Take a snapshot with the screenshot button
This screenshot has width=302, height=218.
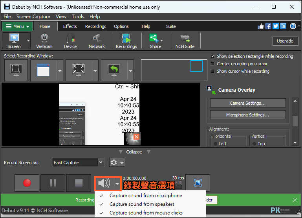(198, 183)
